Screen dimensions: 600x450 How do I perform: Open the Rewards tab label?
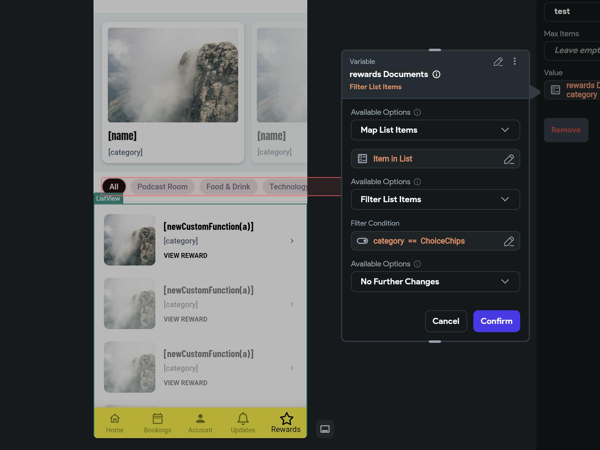tap(286, 429)
